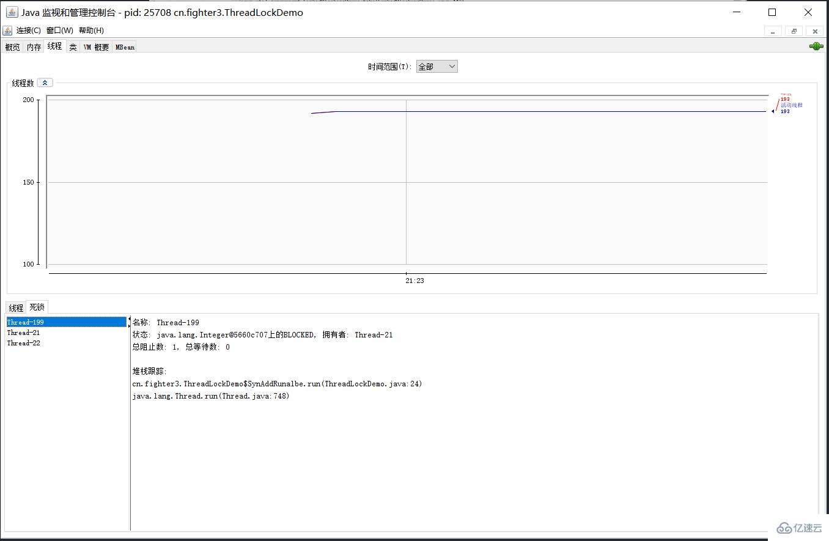Screen dimensions: 829x541
Task: Open the 窗口(W) menu
Action: click(x=60, y=31)
